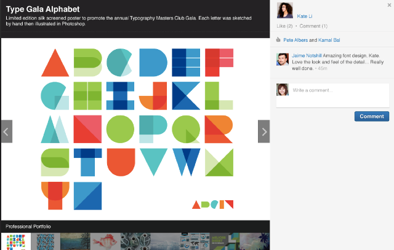Screen dimensions: 394x250
Task: Open the infographic charts thumbnail
Action: [195, 241]
